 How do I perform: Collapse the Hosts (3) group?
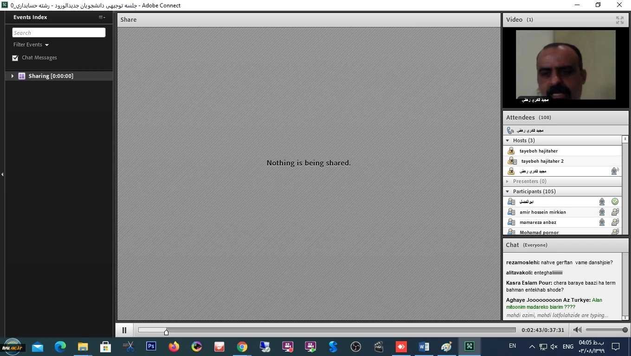click(508, 140)
